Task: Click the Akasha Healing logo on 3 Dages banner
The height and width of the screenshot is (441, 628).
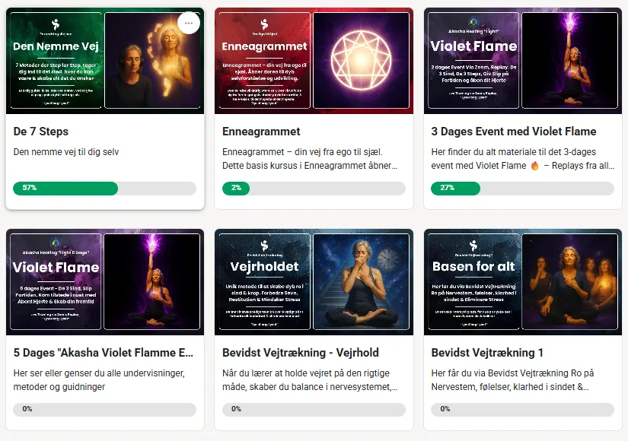Action: coord(473,22)
